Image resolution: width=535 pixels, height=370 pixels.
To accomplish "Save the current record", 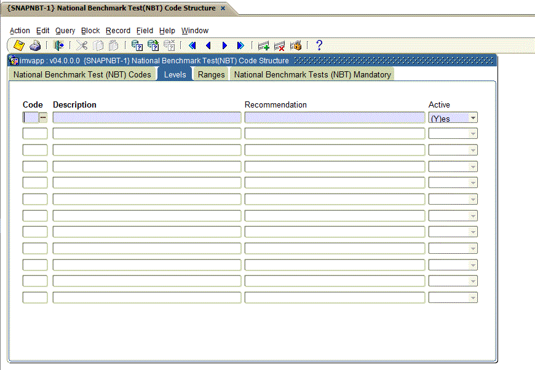I will [x=18, y=45].
